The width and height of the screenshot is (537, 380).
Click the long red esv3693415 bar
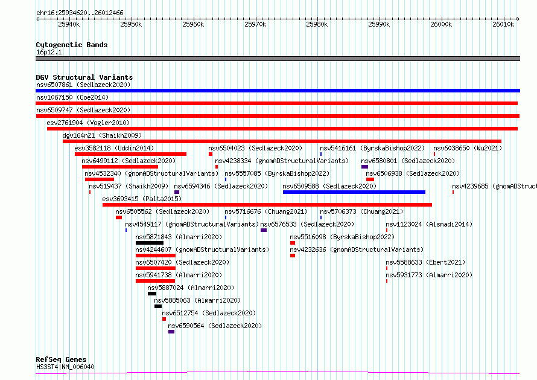click(267, 205)
